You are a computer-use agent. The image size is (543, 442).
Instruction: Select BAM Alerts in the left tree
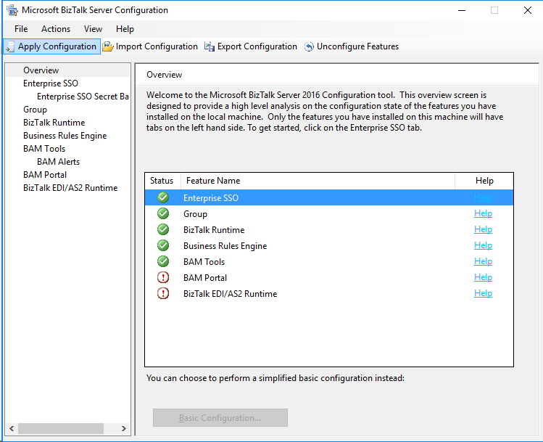[58, 162]
